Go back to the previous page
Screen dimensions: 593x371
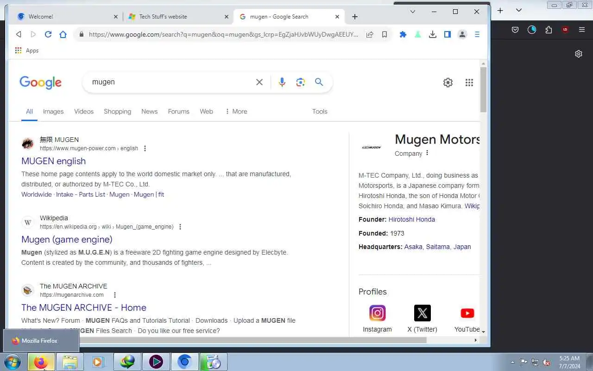19,34
